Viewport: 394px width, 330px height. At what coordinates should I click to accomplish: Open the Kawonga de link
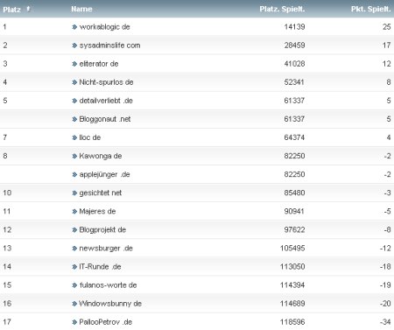click(x=101, y=156)
